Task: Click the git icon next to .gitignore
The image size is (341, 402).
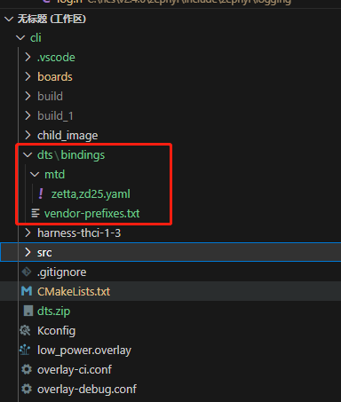Action: point(27,272)
